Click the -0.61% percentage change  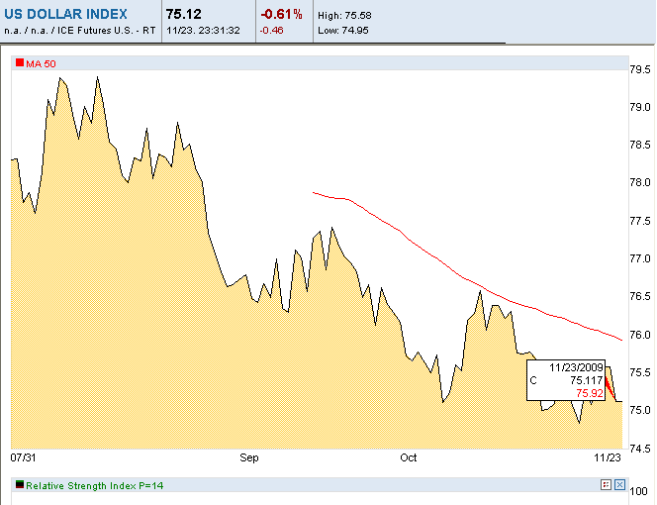click(x=281, y=15)
